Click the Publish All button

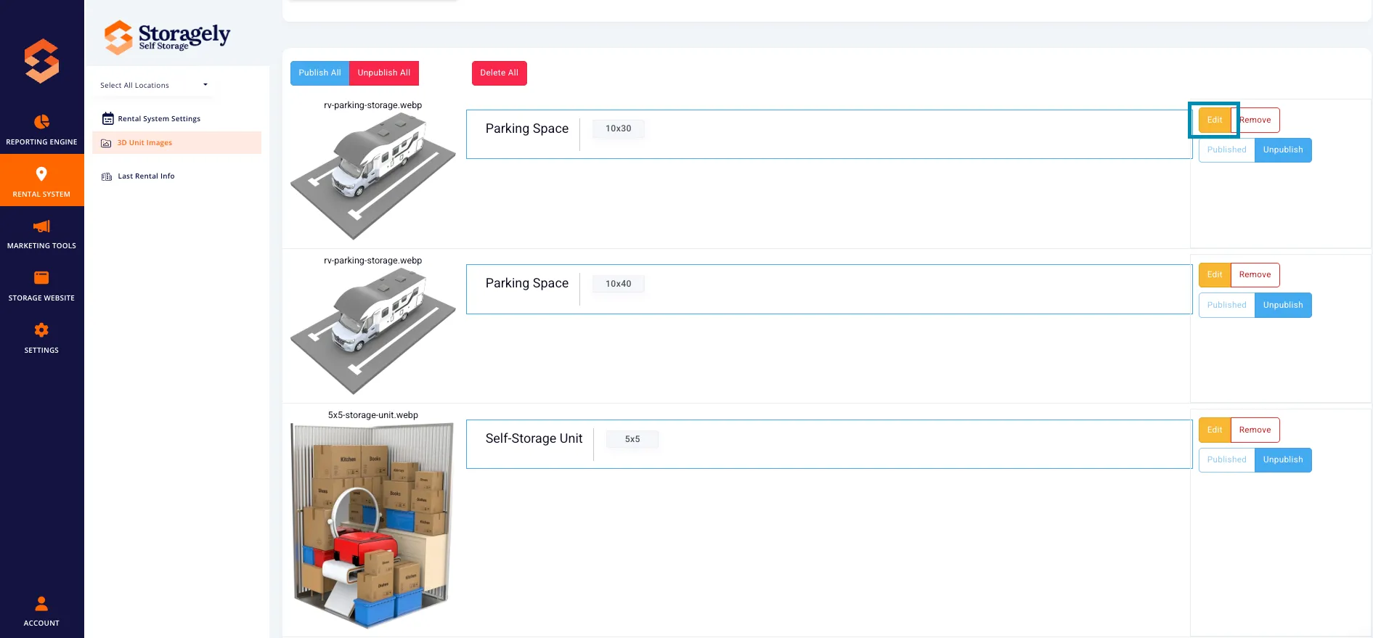point(319,73)
